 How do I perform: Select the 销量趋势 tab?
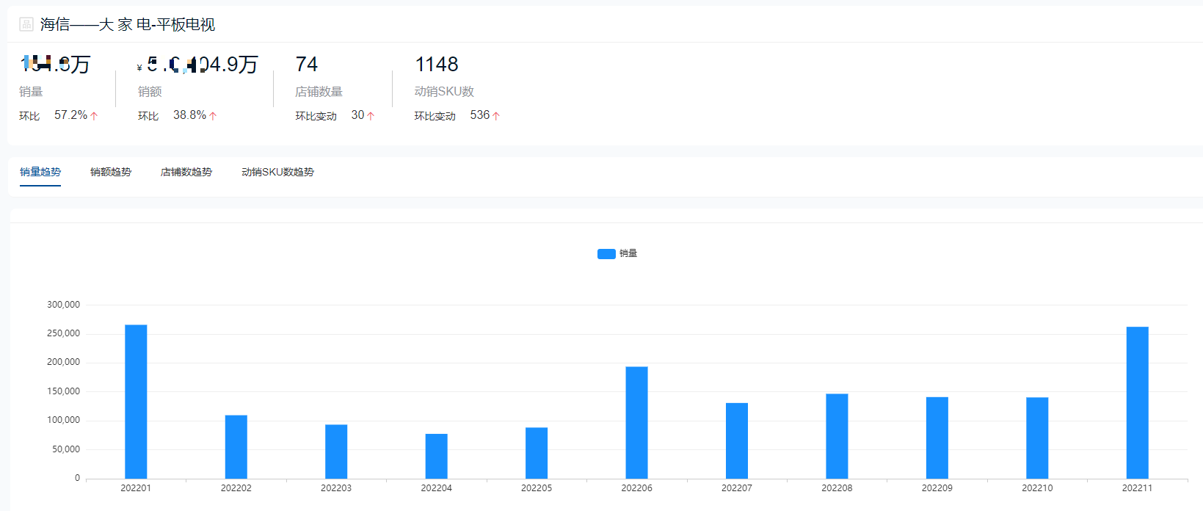[x=40, y=172]
